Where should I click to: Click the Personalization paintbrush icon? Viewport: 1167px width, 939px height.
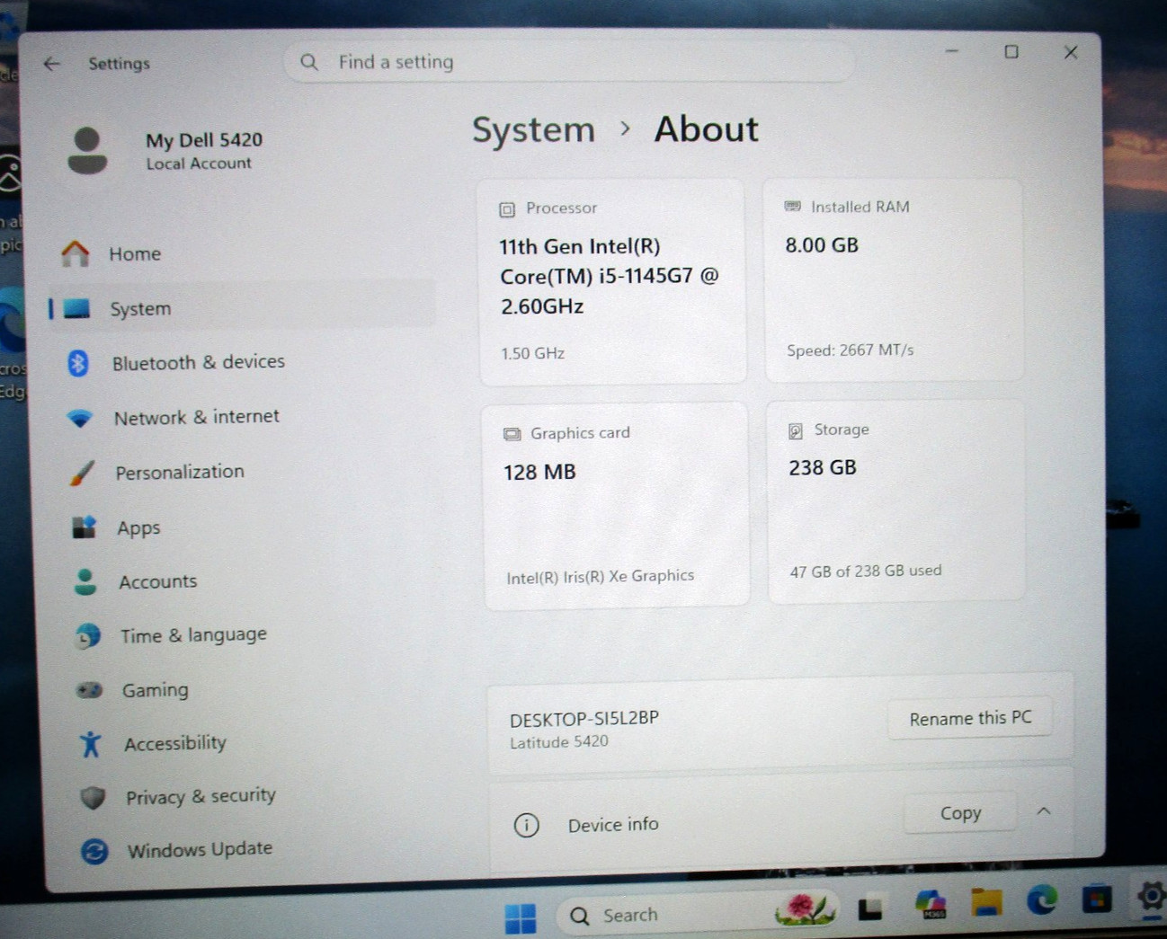[82, 473]
